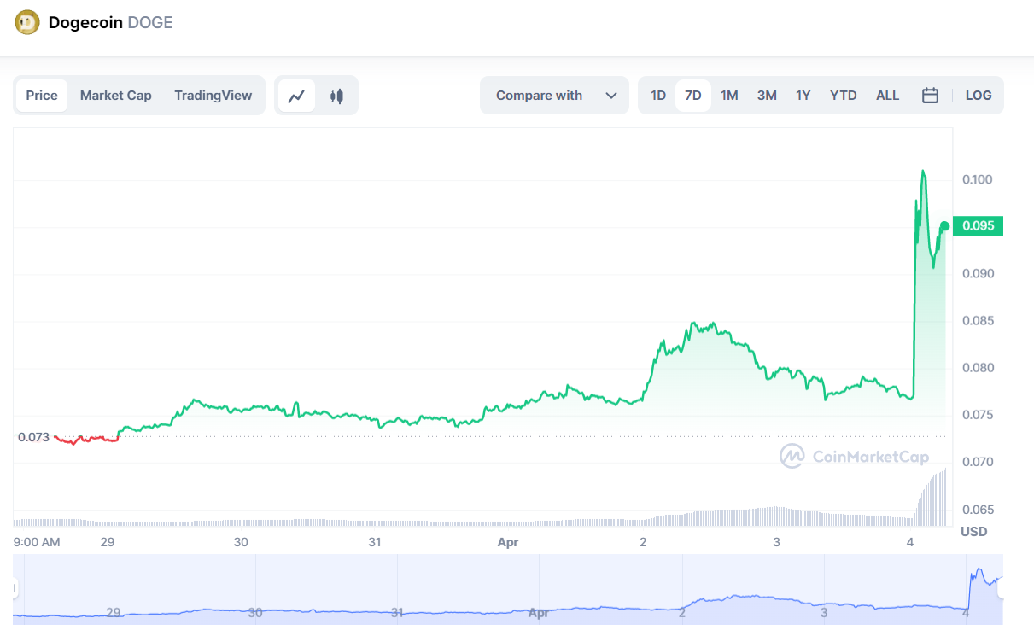Screen dimensions: 1034x630
Task: Select the Price tab
Action: click(42, 96)
